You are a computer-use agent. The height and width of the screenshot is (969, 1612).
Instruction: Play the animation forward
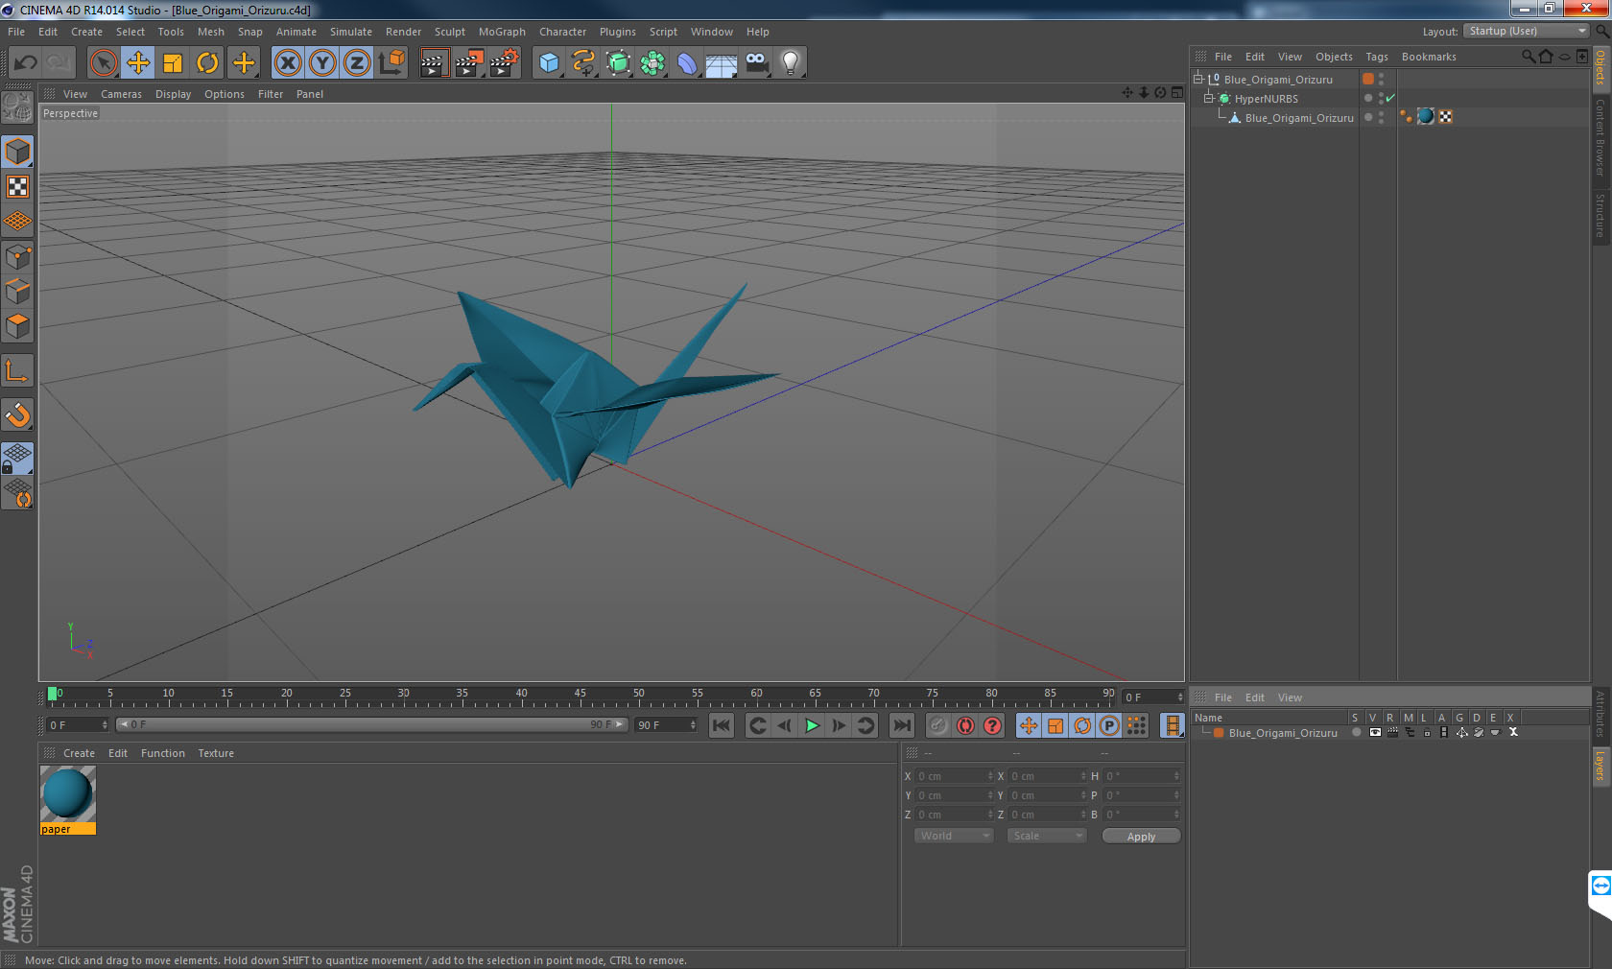(x=812, y=725)
